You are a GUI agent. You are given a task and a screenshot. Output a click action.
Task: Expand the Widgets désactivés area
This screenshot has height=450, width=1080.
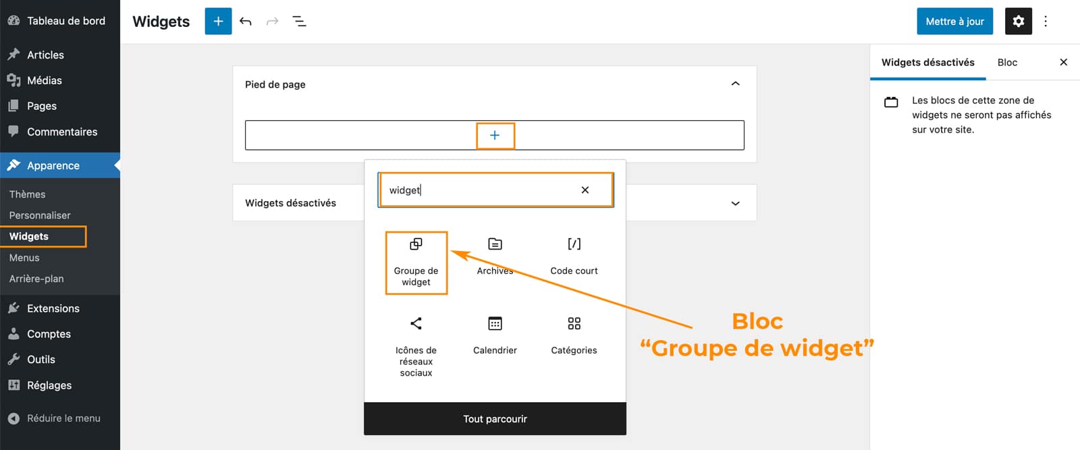(x=735, y=203)
